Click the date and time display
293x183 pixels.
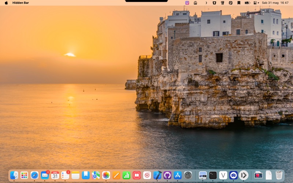(x=275, y=3)
